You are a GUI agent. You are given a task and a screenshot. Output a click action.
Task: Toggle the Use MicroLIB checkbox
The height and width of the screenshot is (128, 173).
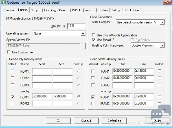[x=94, y=40]
